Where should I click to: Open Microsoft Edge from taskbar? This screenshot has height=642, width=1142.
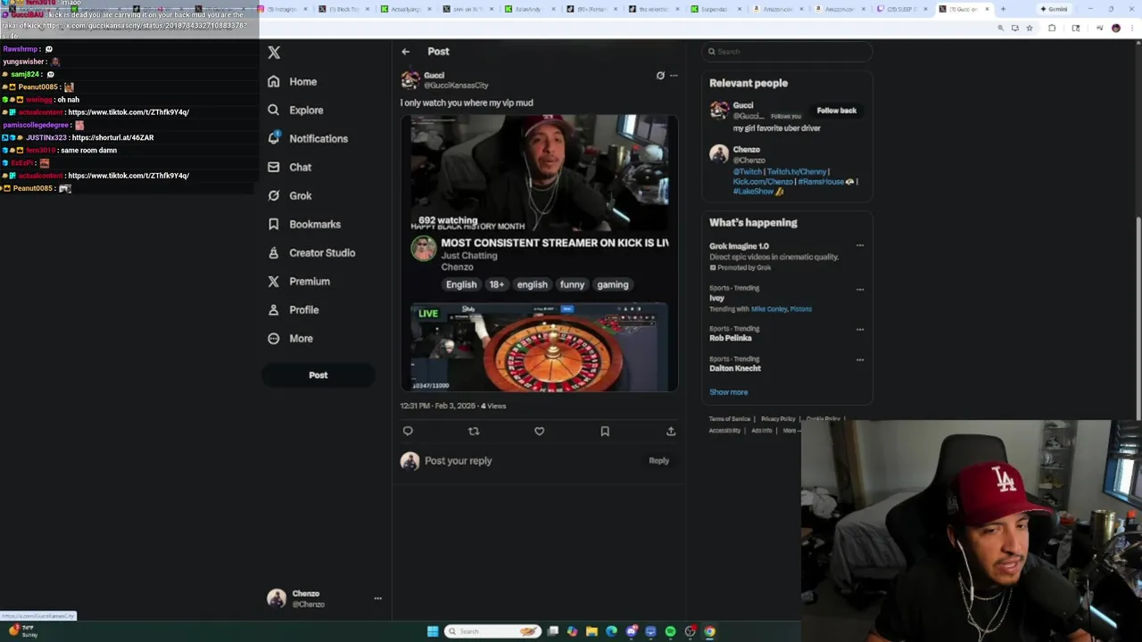(x=611, y=631)
